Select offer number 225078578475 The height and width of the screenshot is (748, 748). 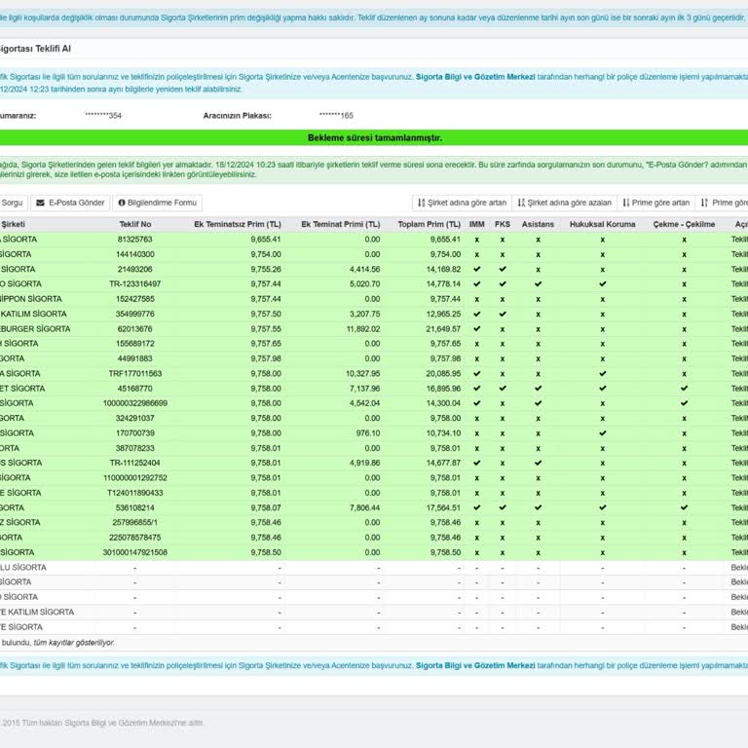135,538
